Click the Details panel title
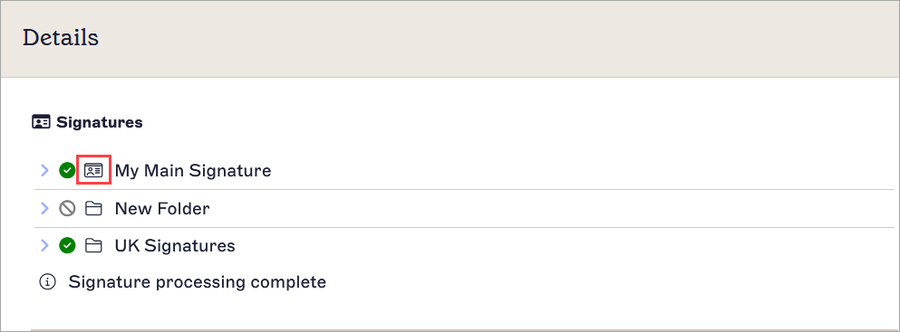This screenshot has width=900, height=332. tap(60, 38)
